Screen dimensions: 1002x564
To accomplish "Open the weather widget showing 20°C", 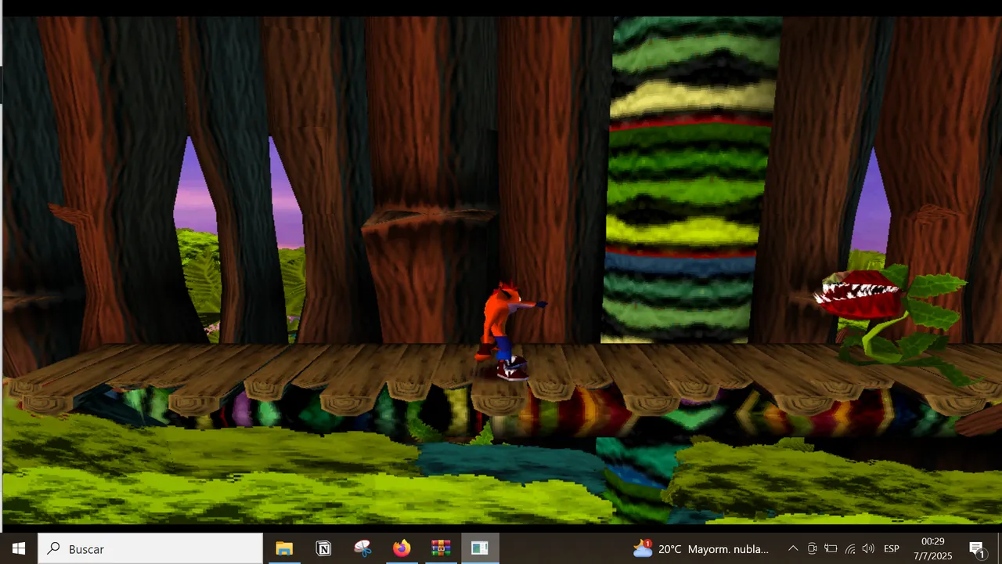I will coord(701,548).
